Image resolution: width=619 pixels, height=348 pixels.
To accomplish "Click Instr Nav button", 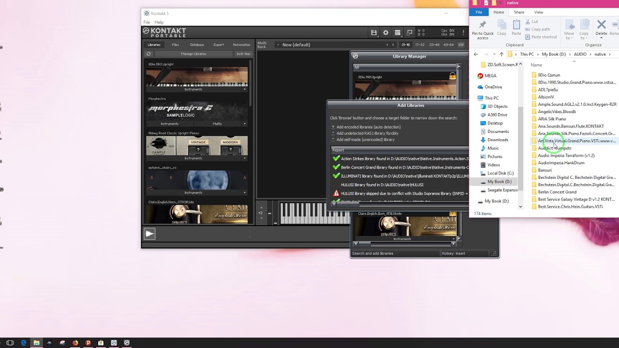I will point(243,54).
